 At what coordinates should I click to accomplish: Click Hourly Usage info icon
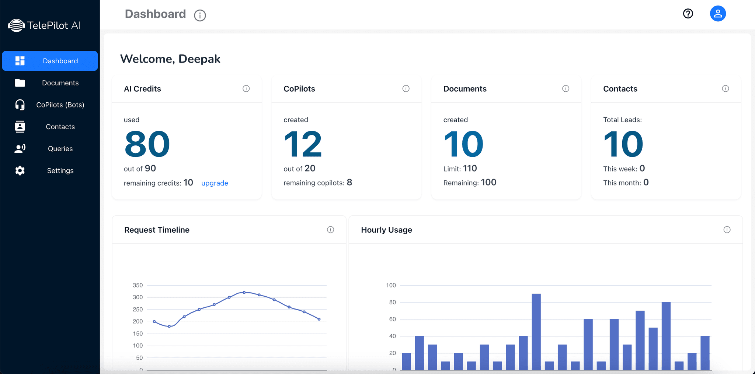point(727,230)
